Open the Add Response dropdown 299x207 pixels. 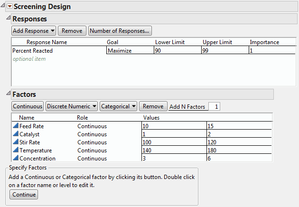tap(34, 30)
